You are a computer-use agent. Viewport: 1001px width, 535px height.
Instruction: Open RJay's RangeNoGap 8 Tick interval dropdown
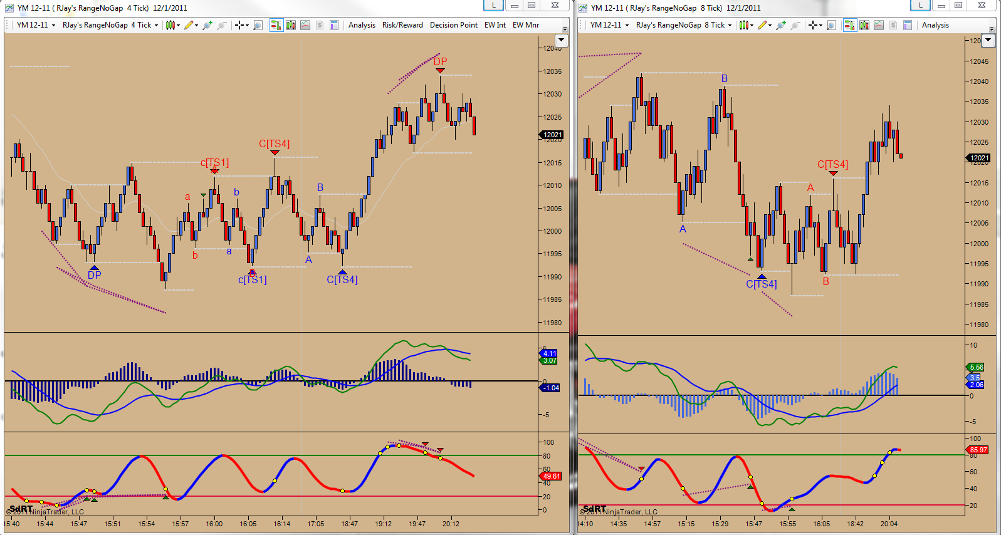[684, 25]
